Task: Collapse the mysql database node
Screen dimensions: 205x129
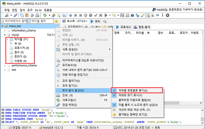Action: (5, 35)
